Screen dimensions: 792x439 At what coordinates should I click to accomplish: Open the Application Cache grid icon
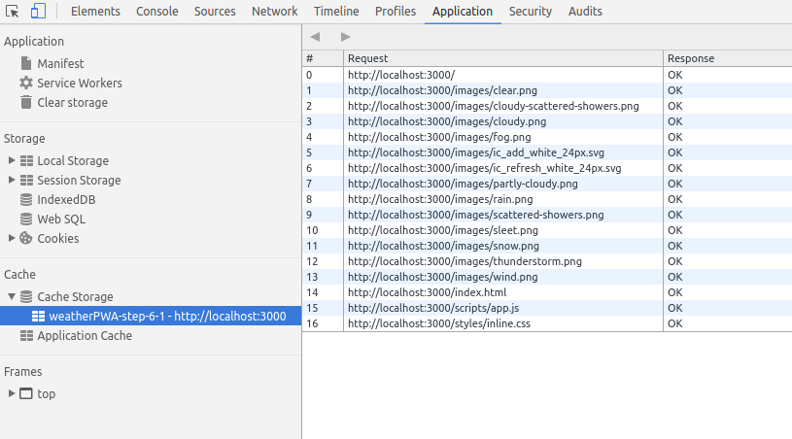[x=26, y=335]
